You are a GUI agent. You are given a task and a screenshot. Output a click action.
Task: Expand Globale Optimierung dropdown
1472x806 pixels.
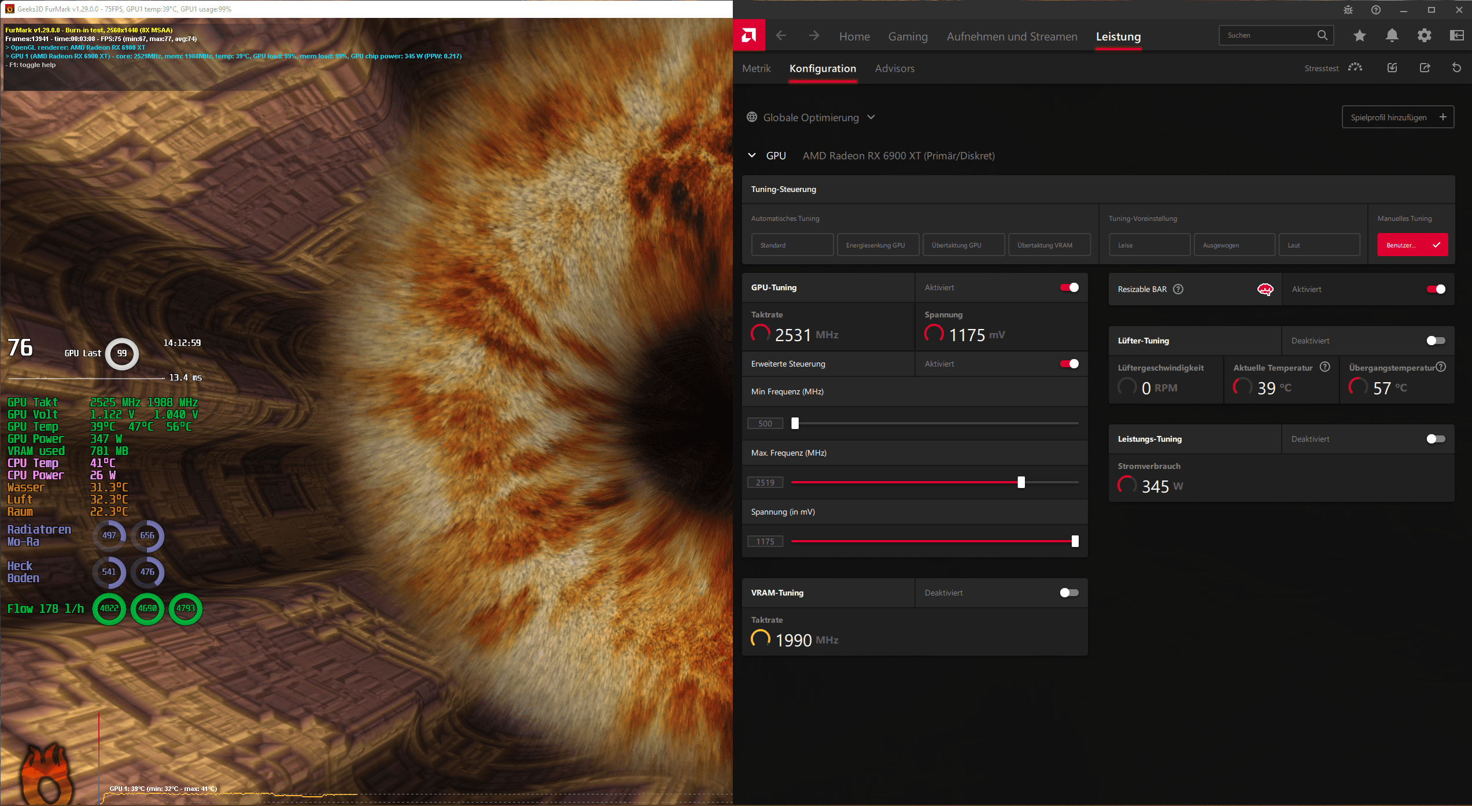pos(871,117)
